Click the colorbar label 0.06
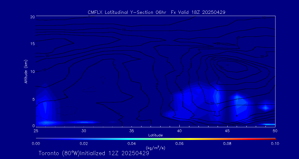 pos(179,144)
